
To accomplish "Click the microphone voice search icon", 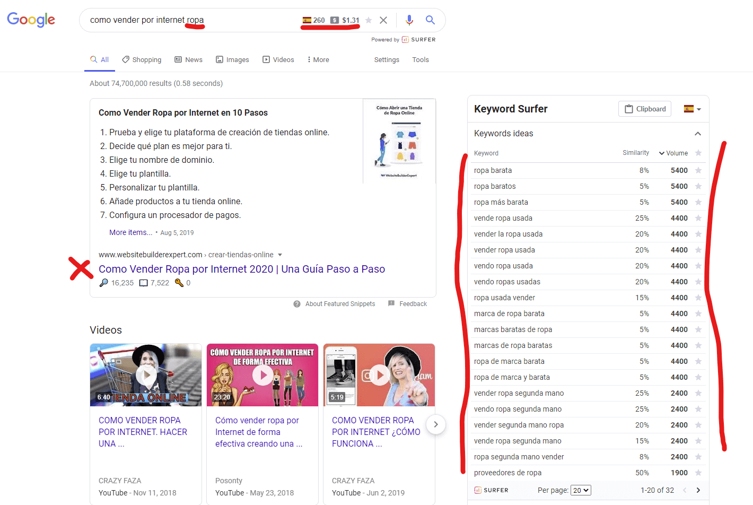I will coord(409,20).
